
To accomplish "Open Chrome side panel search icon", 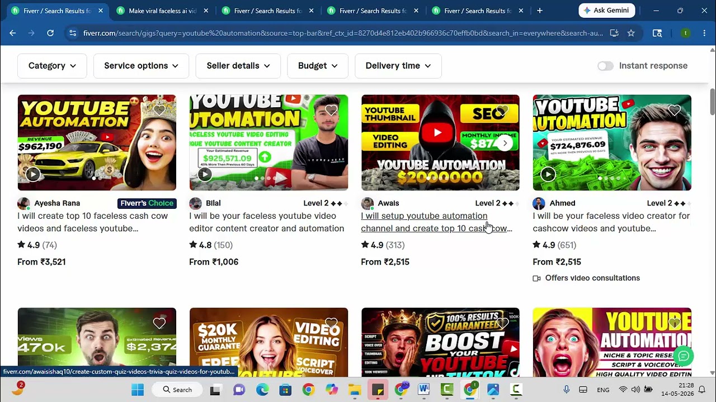I will tap(657, 33).
